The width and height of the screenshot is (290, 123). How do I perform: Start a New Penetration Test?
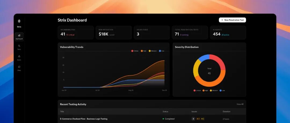tap(232, 20)
